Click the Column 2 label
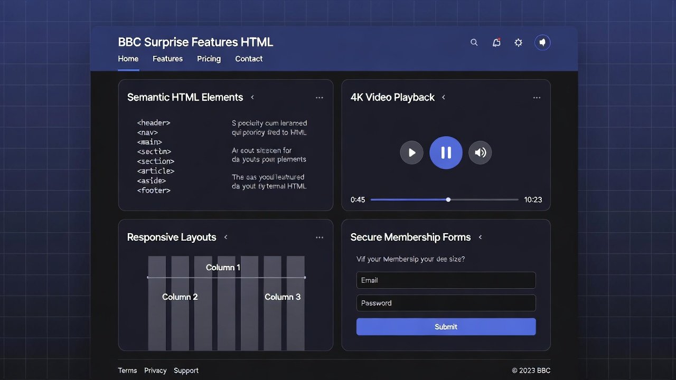 180,297
